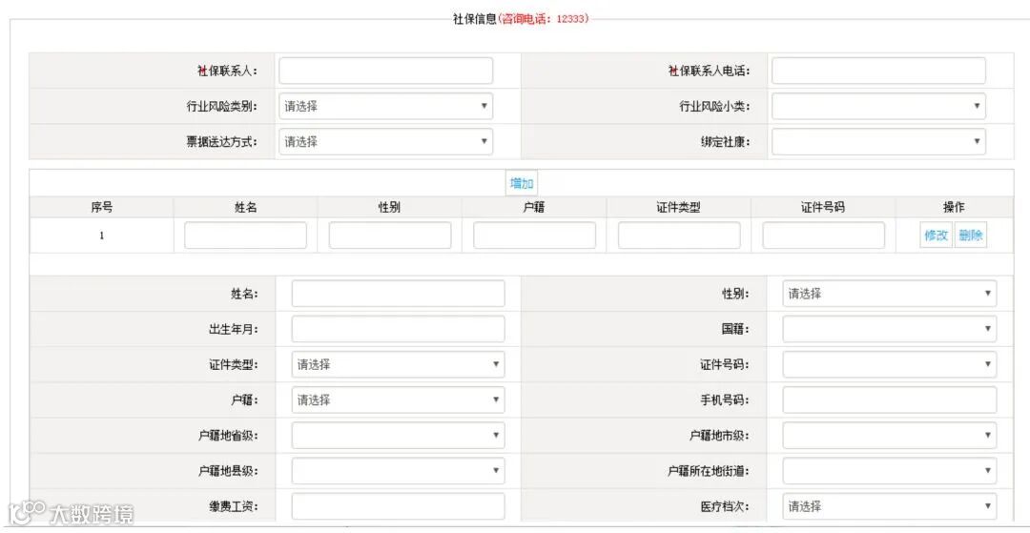
Task: Expand the 户籍所在地街道 dropdown
Action: [x=890, y=471]
